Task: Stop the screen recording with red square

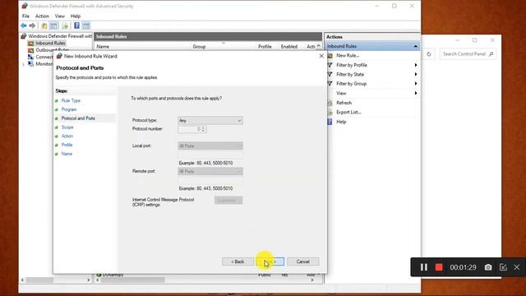Action: (x=439, y=267)
